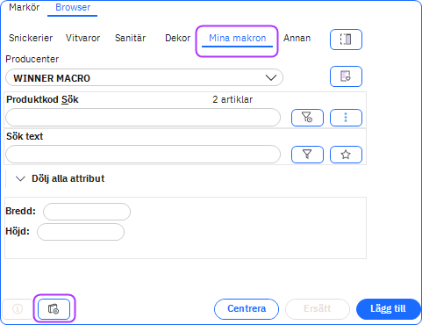Open the Snickerier category tab
Viewport: 422px width, 325px height.
[x=31, y=38]
